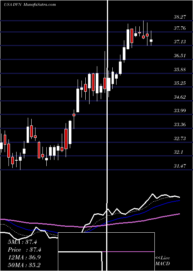Image resolution: width=193 pixels, height=271 pixels.
Task: Select the 31.47 price axis label
Action: (x=180, y=166)
